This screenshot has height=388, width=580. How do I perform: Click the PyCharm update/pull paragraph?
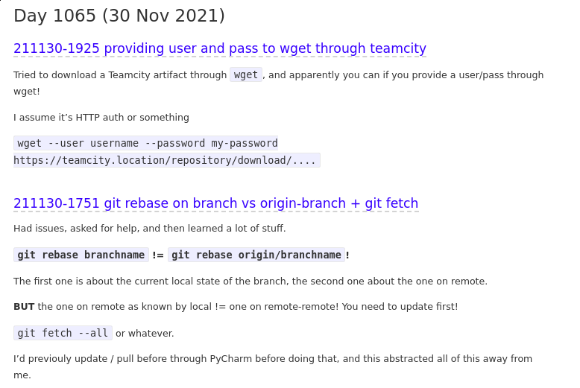[273, 359]
